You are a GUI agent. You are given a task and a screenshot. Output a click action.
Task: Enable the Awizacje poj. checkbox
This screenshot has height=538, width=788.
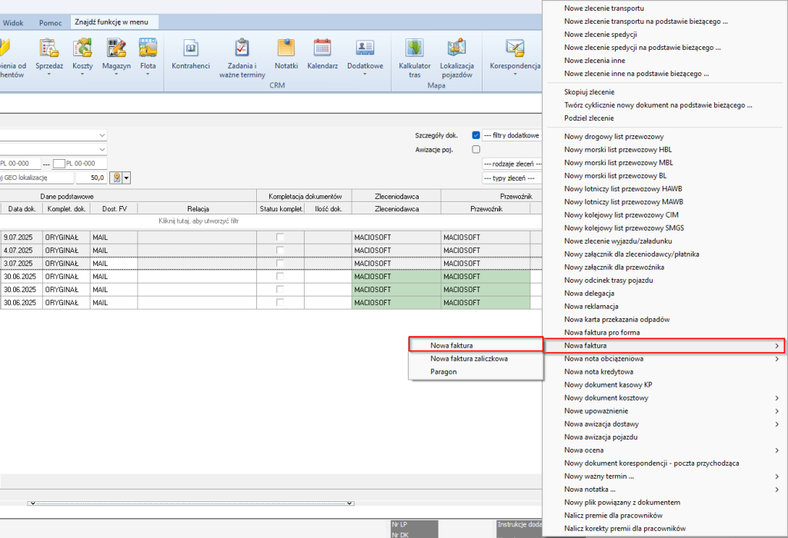click(476, 149)
